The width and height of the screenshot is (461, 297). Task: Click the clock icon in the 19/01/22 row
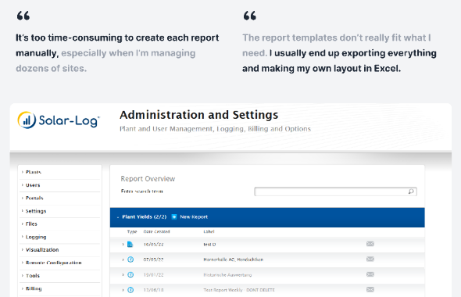(130, 274)
